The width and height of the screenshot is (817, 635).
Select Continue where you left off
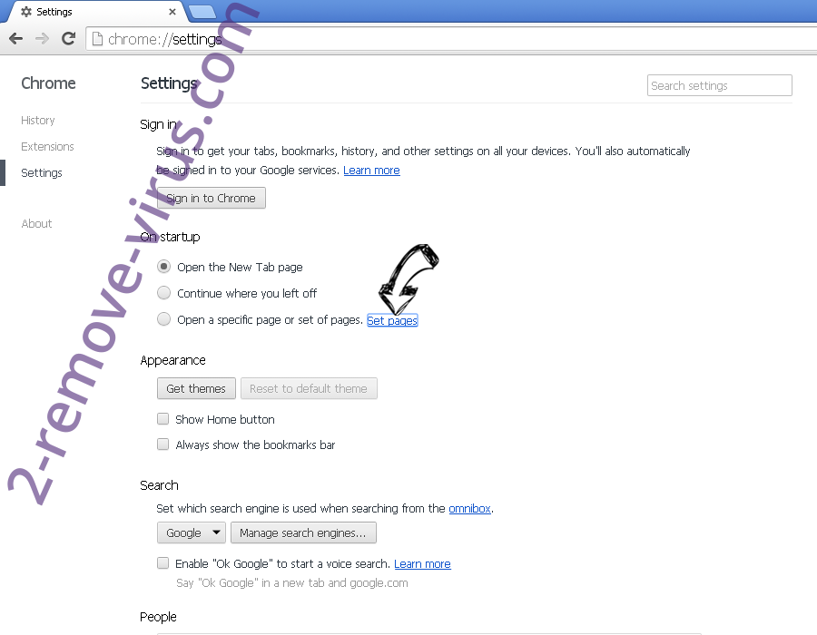pyautogui.click(x=163, y=293)
